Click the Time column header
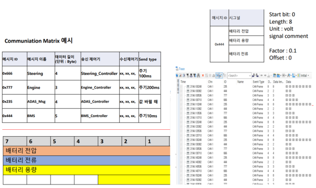Viewport: 316px width, 188px height. [184, 81]
